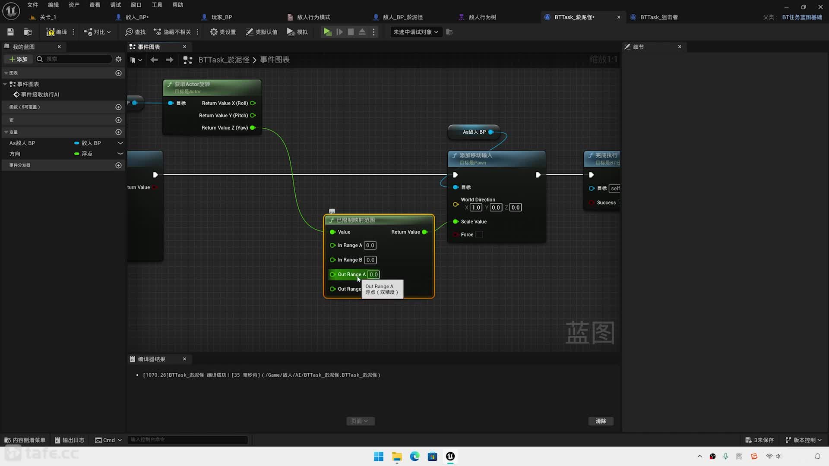This screenshot has height=466, width=829.
Task: Save the blueprint with the floppy disk icon
Action: [x=10, y=32]
